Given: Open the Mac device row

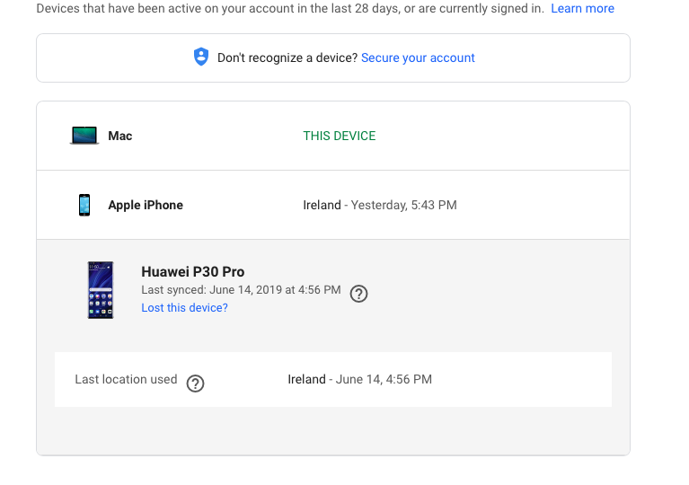Looking at the screenshot, I should [x=333, y=136].
